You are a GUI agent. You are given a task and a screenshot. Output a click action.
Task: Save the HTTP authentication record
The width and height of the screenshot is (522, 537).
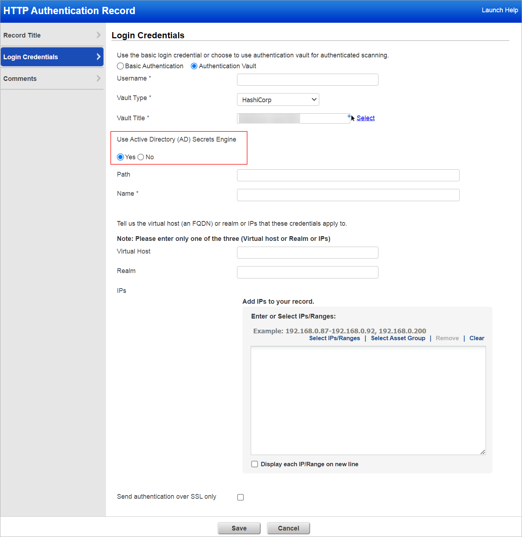tap(239, 528)
